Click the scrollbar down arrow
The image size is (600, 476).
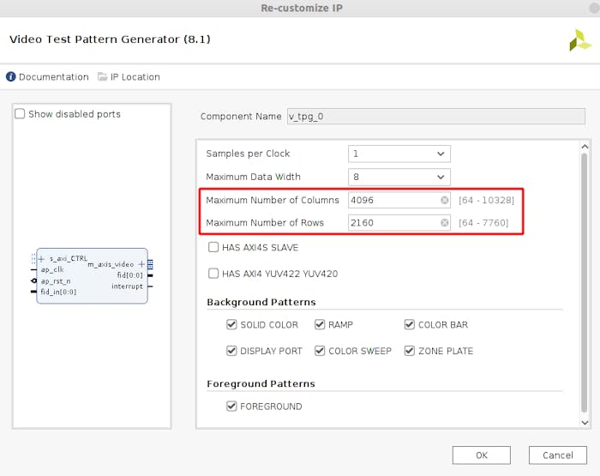585,422
